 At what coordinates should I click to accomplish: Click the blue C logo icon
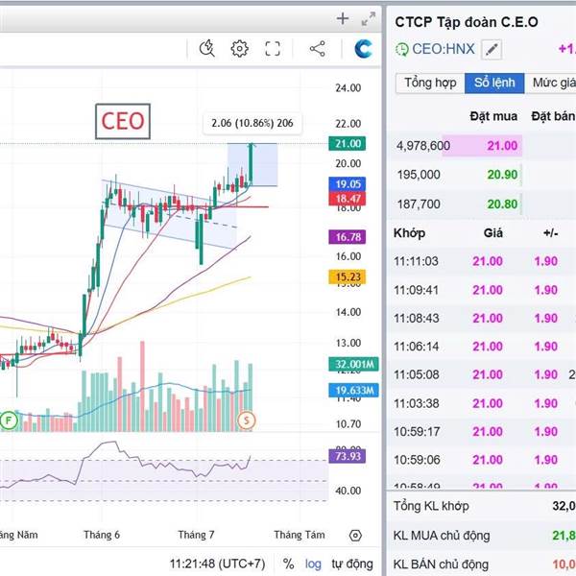pyautogui.click(x=363, y=49)
